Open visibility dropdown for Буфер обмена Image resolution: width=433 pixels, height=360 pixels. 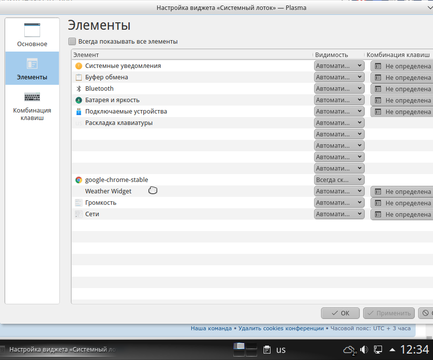tap(339, 77)
